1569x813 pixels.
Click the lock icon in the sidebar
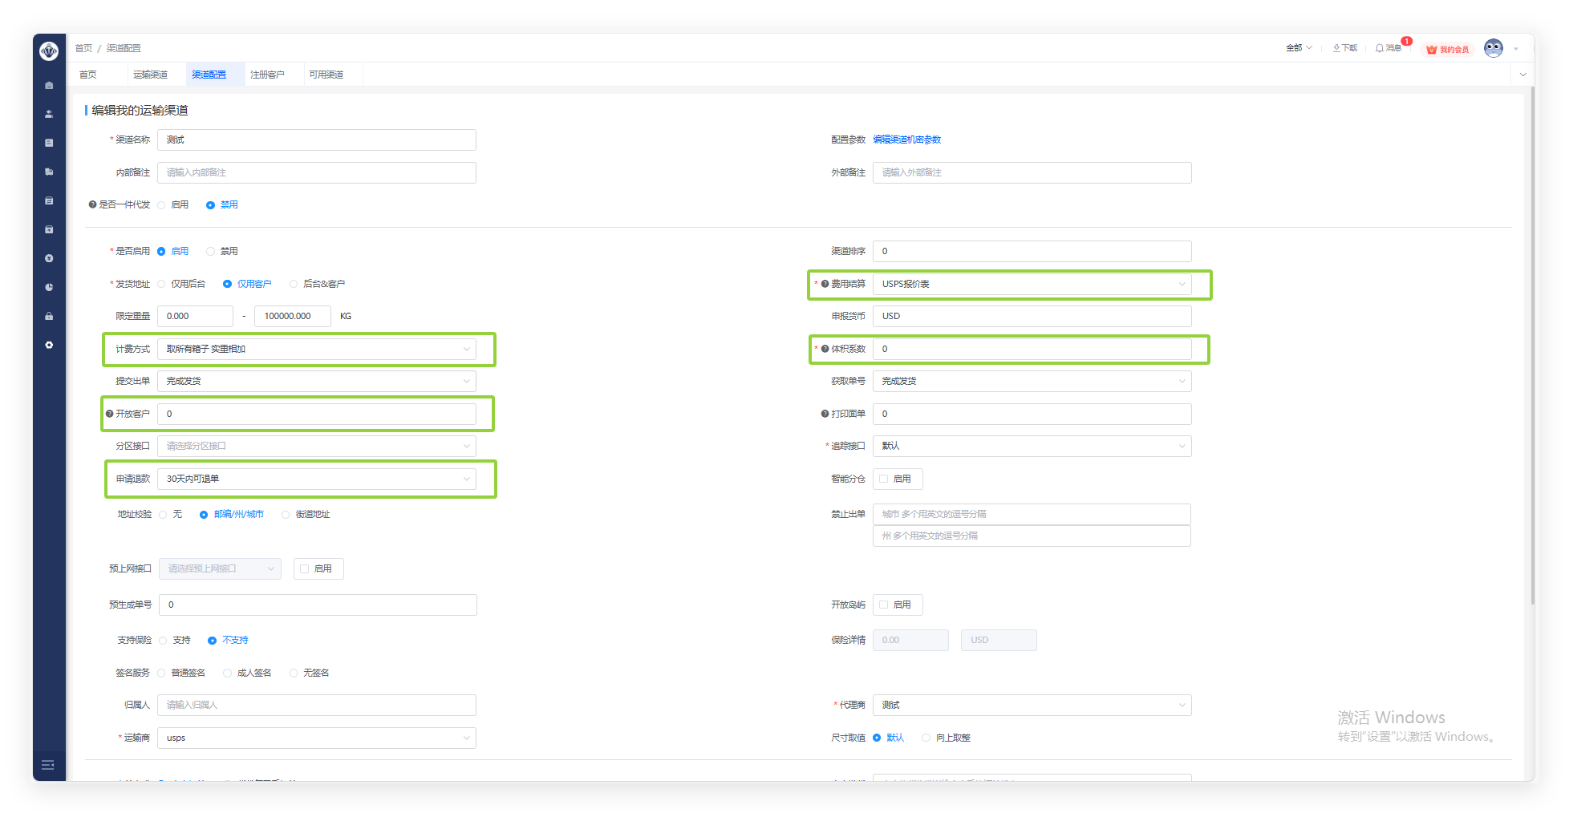49,316
